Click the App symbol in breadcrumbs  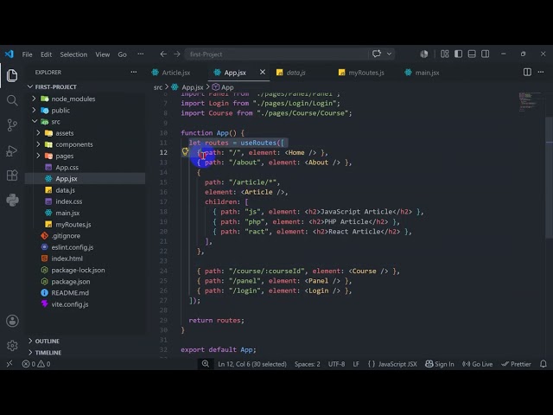coord(223,86)
